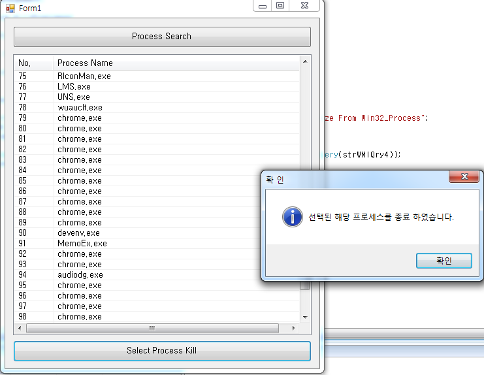Close the Form1 window
484x375 pixels.
(x=304, y=6)
